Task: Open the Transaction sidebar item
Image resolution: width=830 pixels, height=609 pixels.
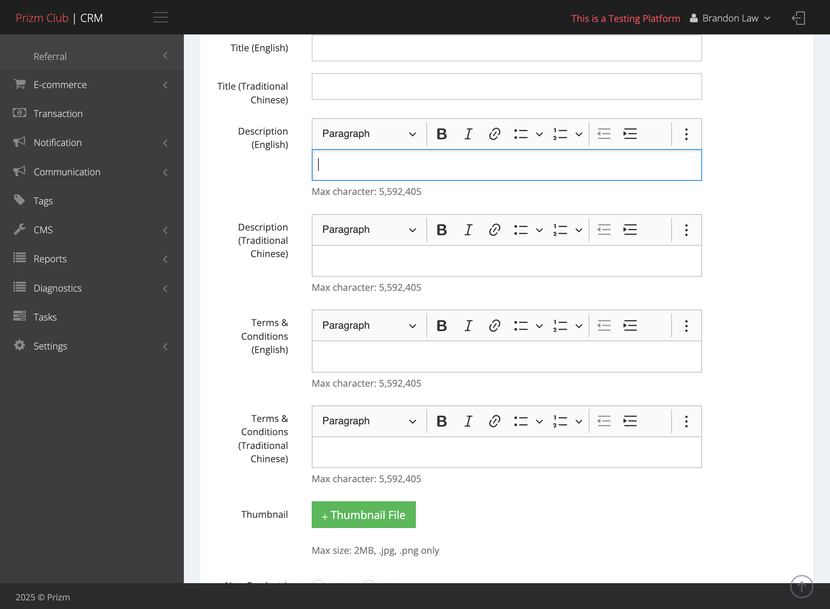Action: pos(92,114)
